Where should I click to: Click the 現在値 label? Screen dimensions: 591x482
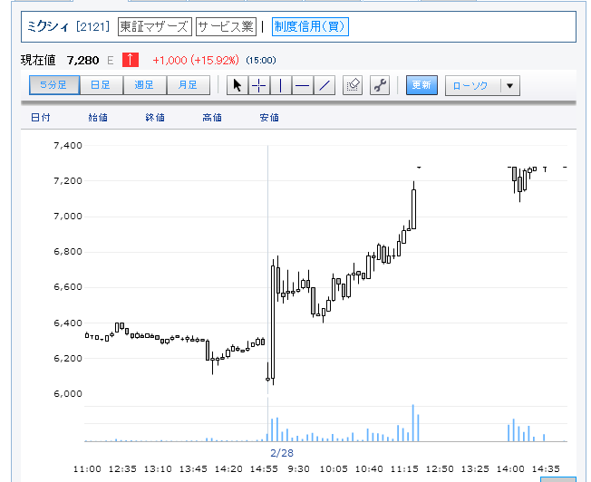point(38,61)
